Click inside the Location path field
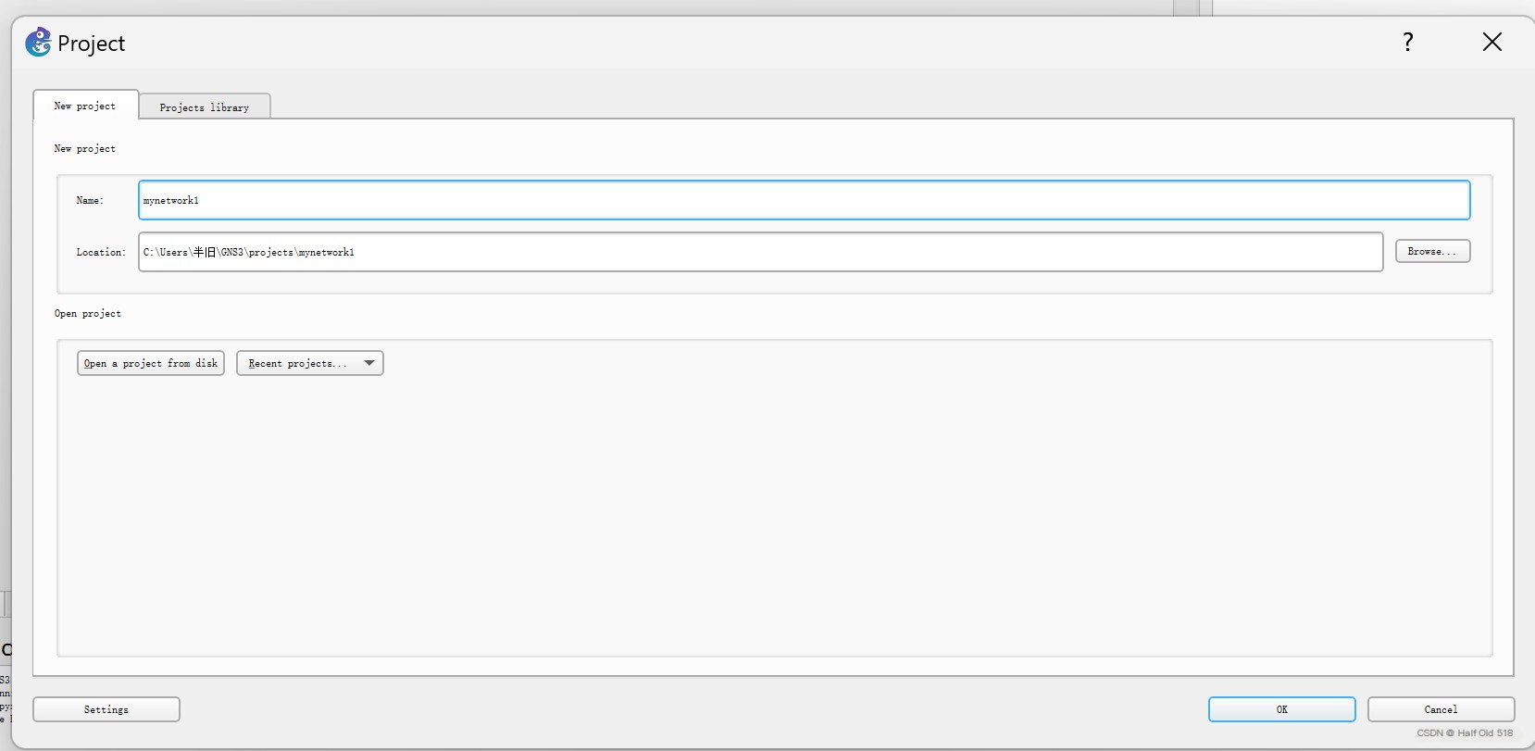This screenshot has height=751, width=1535. click(760, 252)
